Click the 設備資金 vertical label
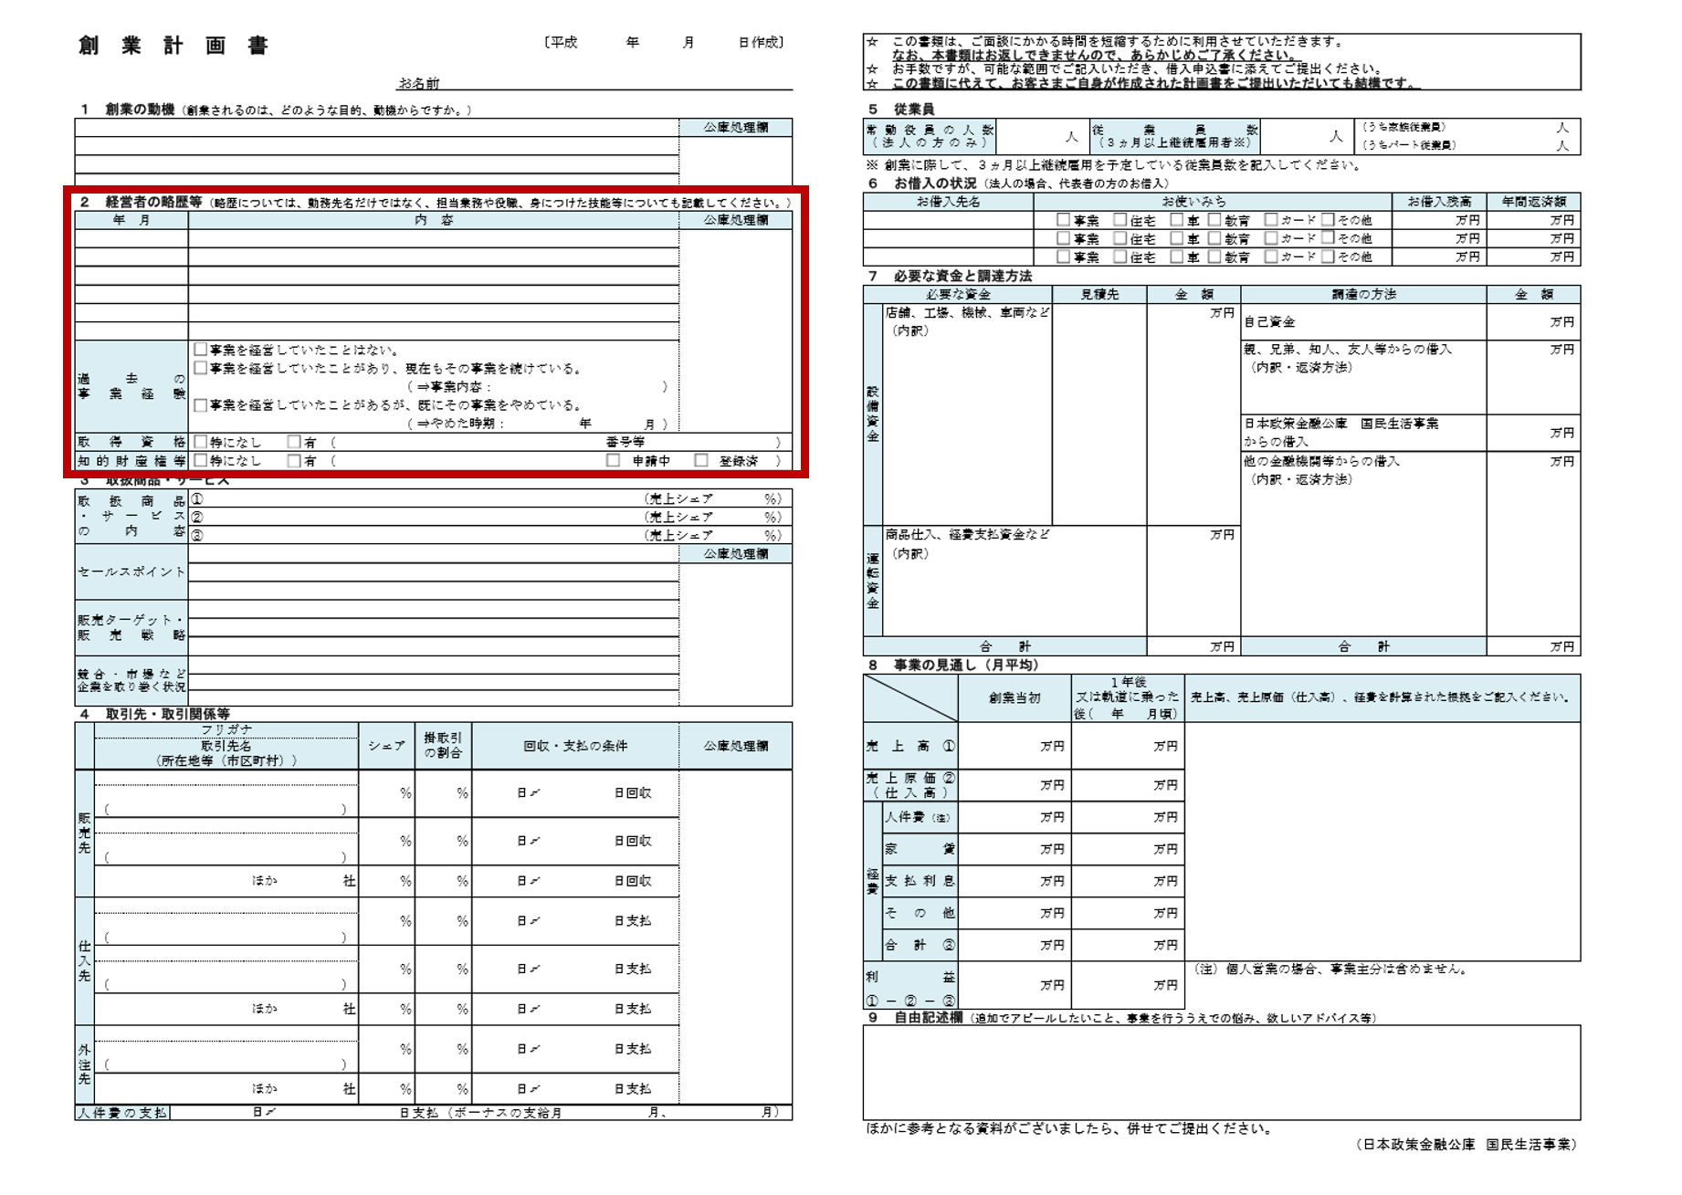Screen dimensions: 1682x1195 coord(873,414)
